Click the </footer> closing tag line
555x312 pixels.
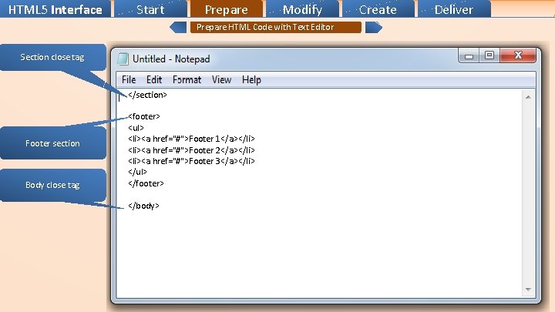tap(146, 183)
